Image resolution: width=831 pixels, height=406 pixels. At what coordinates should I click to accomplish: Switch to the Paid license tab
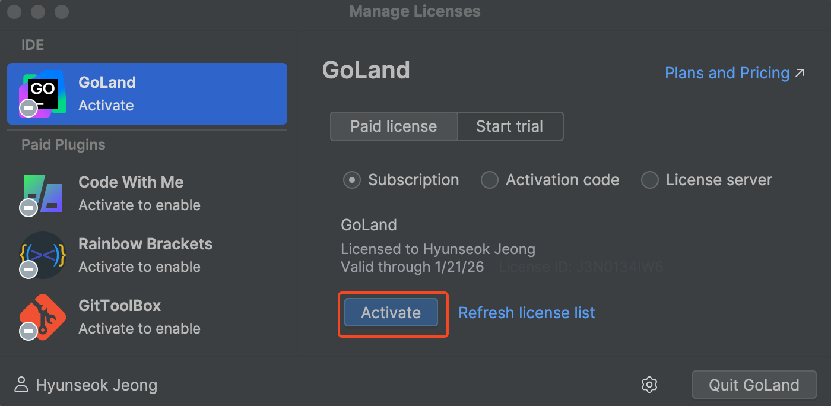pyautogui.click(x=394, y=126)
